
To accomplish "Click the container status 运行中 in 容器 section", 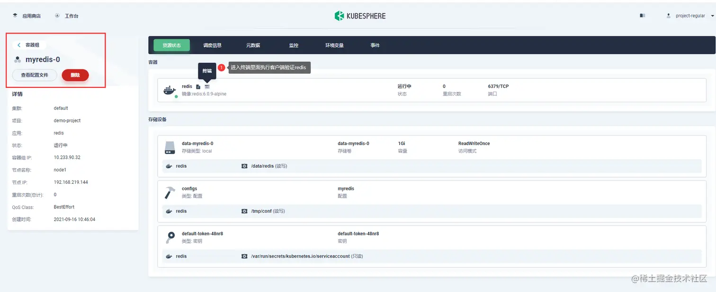I will (404, 86).
